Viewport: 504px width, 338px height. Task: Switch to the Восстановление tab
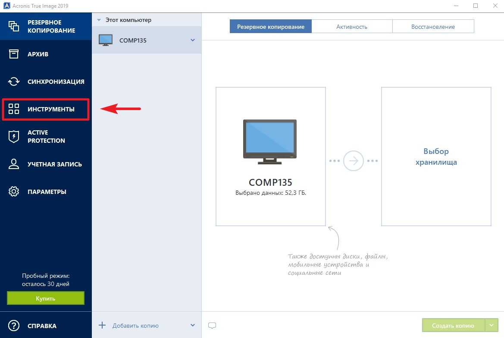pos(433,26)
